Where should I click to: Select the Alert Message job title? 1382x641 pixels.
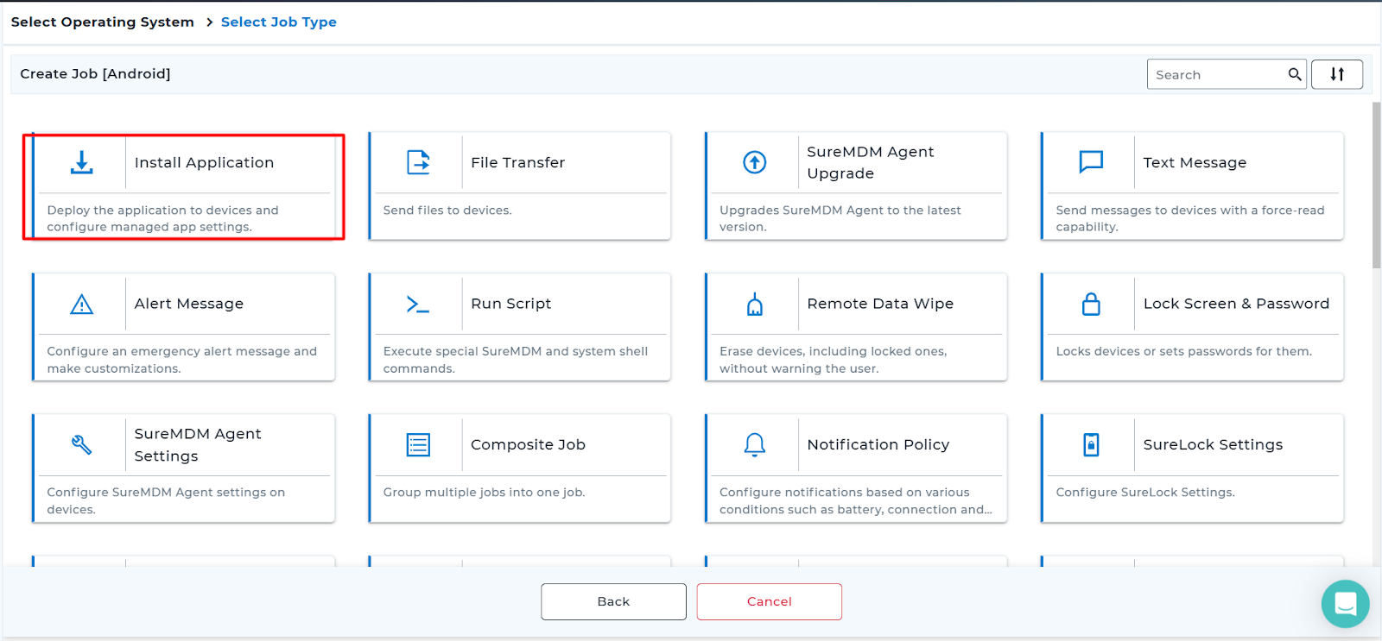coord(188,304)
